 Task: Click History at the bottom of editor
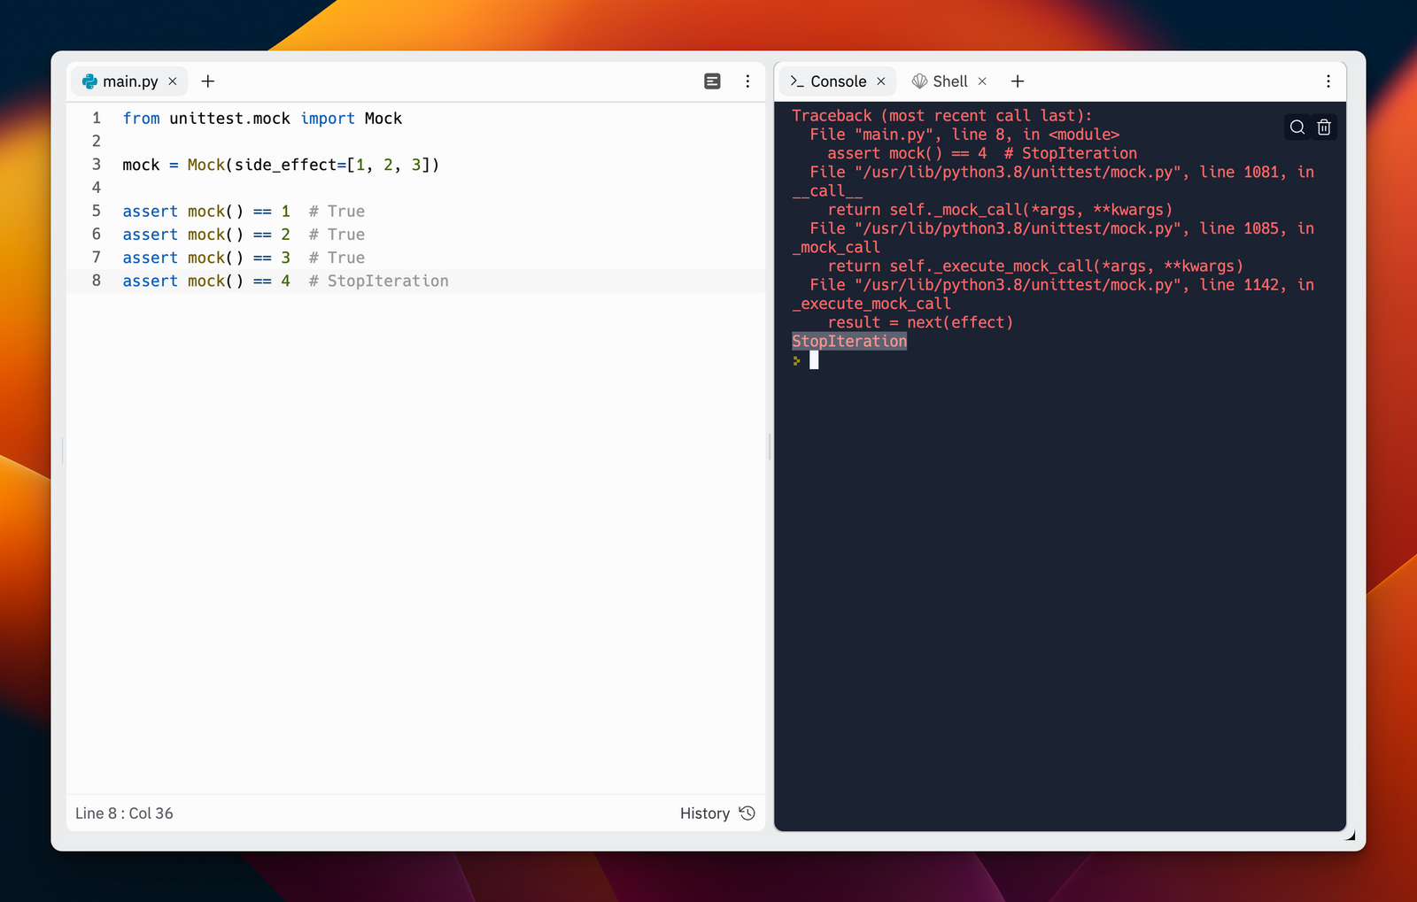pos(705,813)
